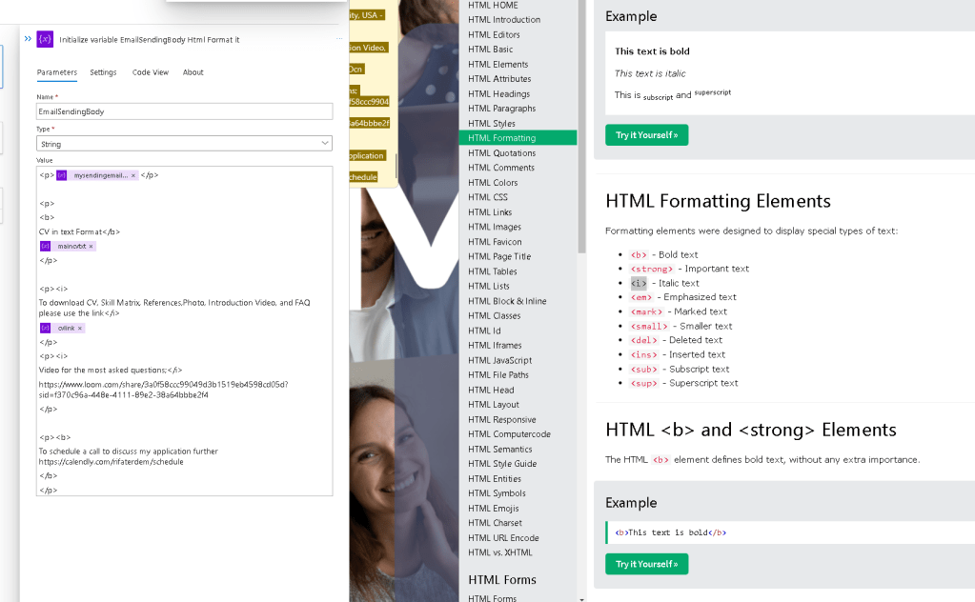
Task: Open the three-dots menu of the action panel
Action: [x=339, y=38]
